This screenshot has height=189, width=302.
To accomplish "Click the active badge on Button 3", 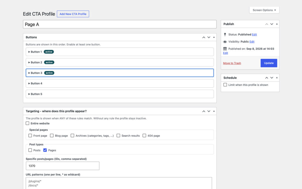I will [x=49, y=73].
